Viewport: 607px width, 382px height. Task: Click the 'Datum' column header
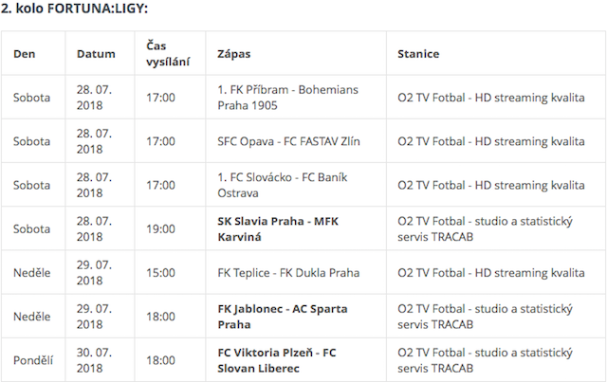[x=96, y=54]
